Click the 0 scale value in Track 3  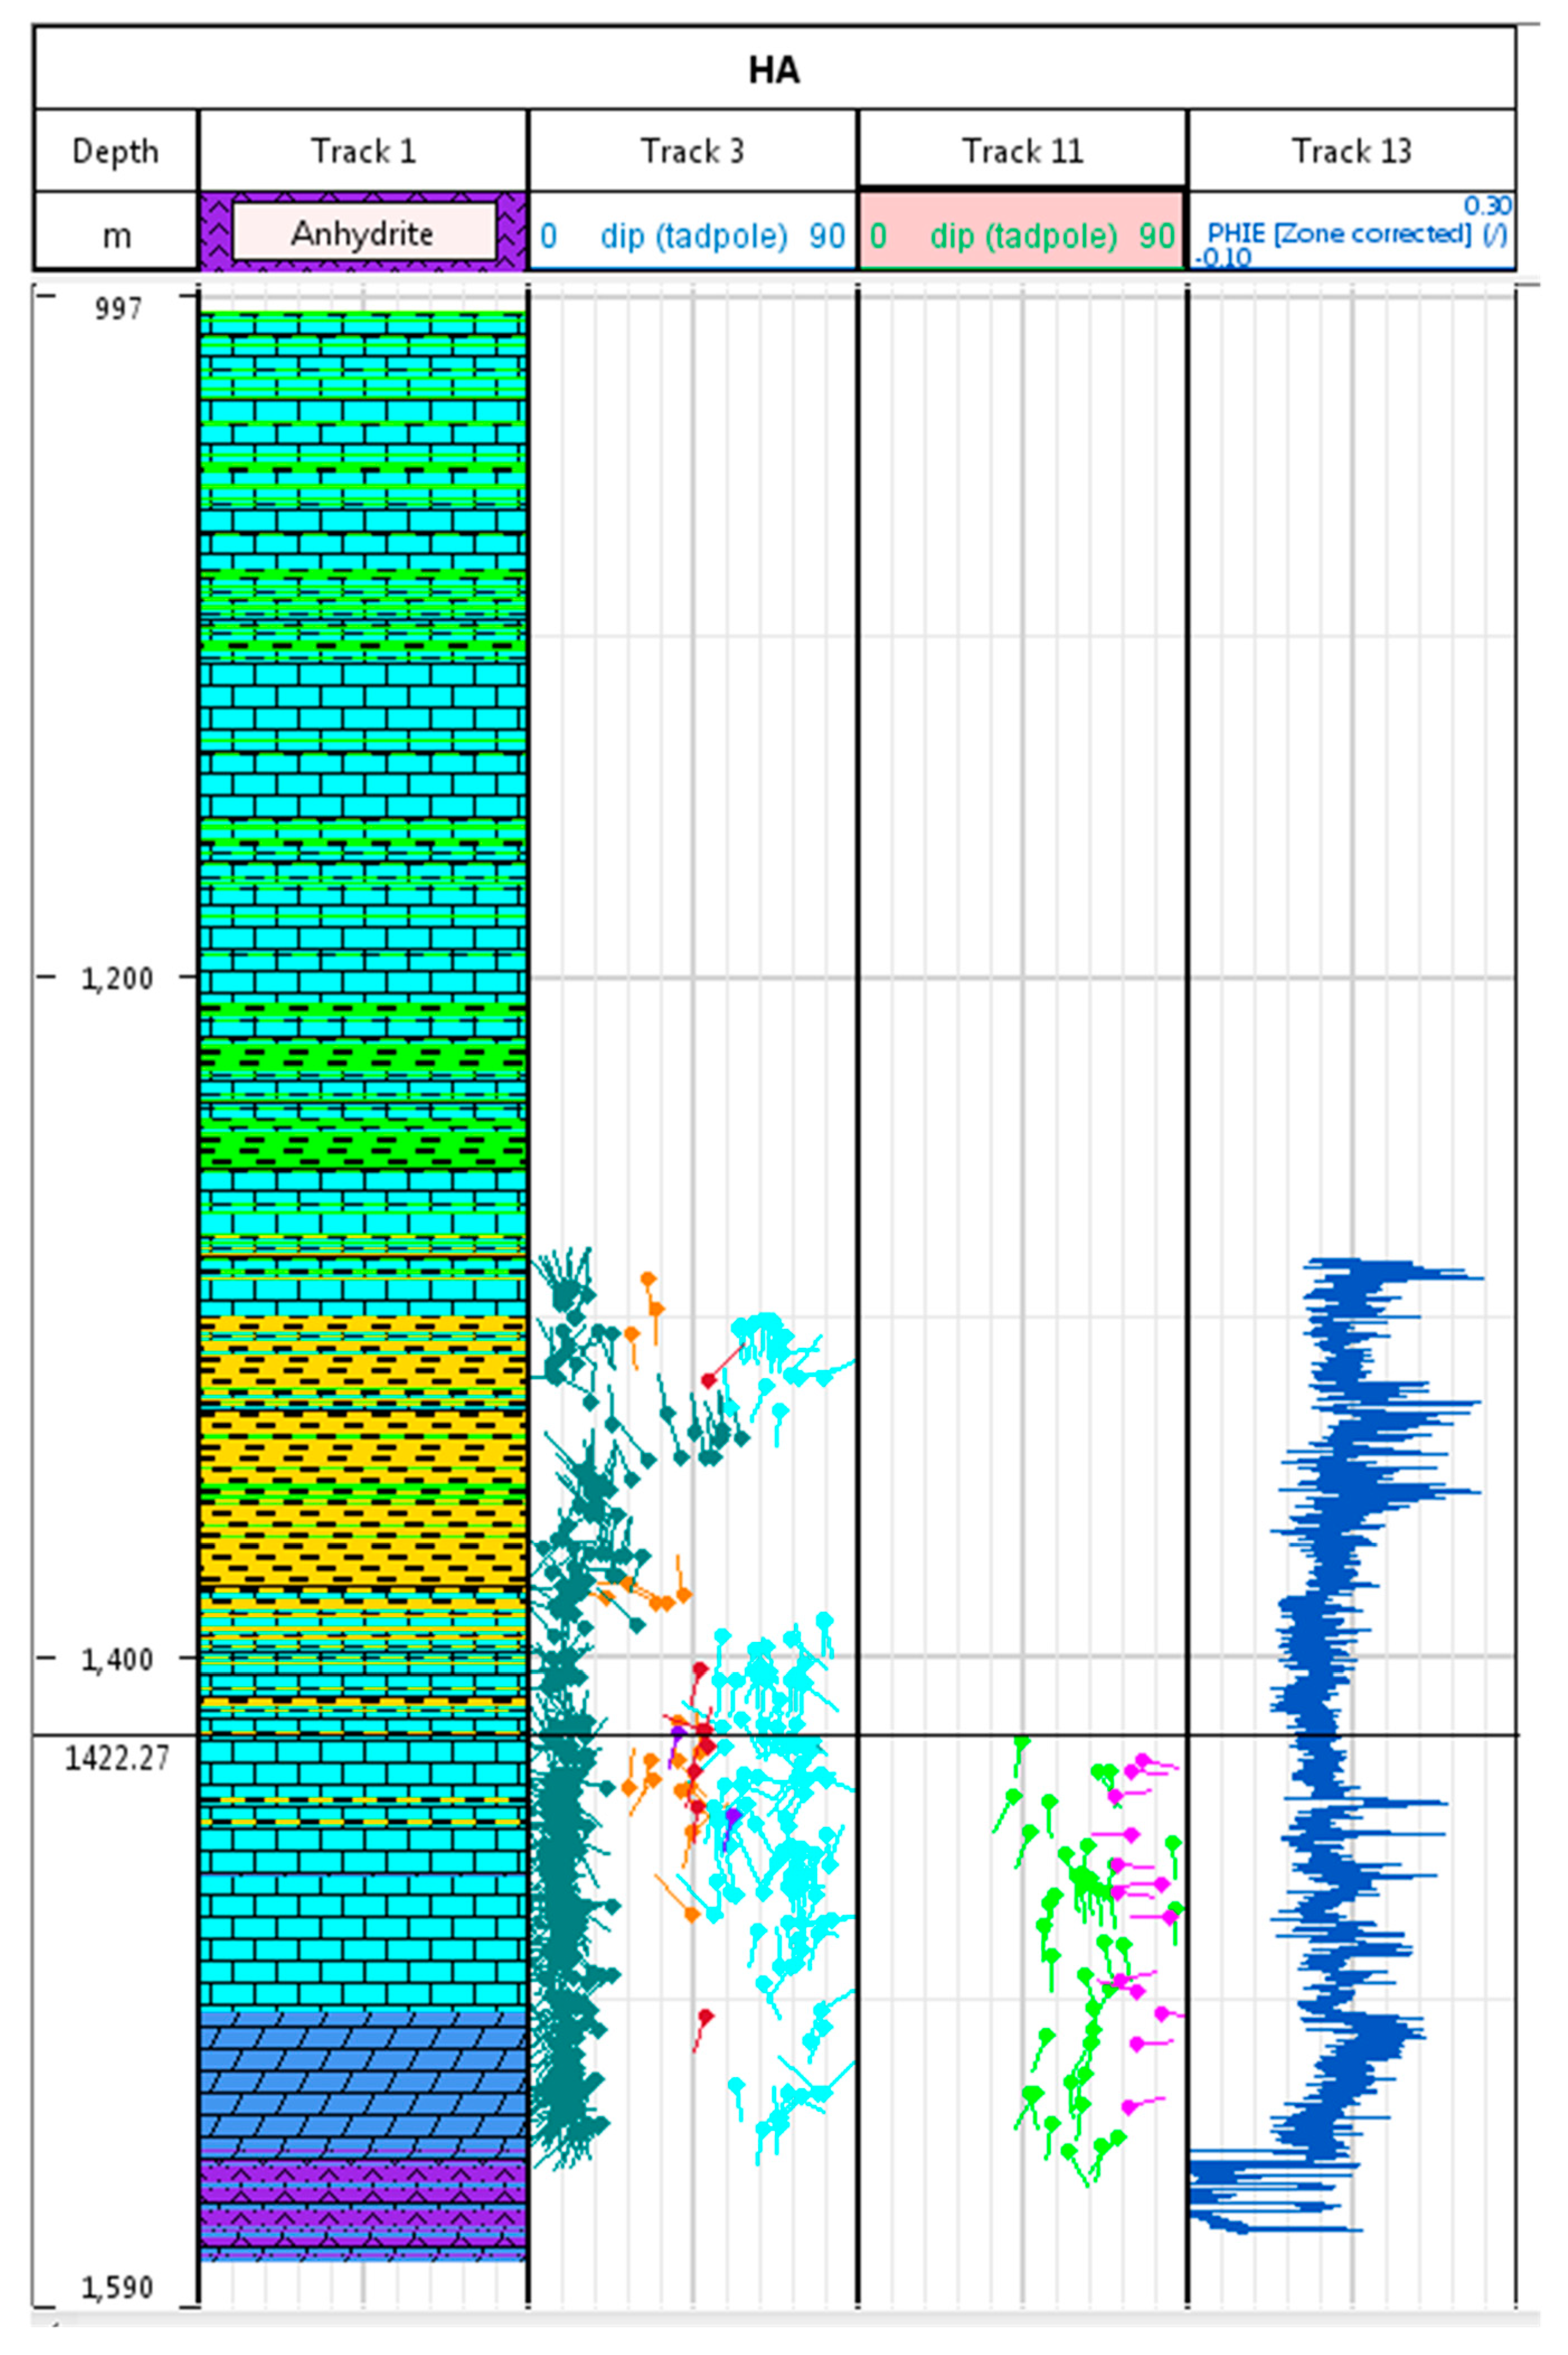tap(548, 236)
